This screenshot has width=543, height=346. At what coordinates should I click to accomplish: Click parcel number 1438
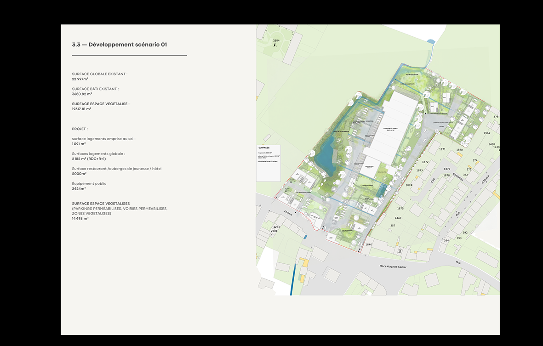pyautogui.click(x=492, y=145)
